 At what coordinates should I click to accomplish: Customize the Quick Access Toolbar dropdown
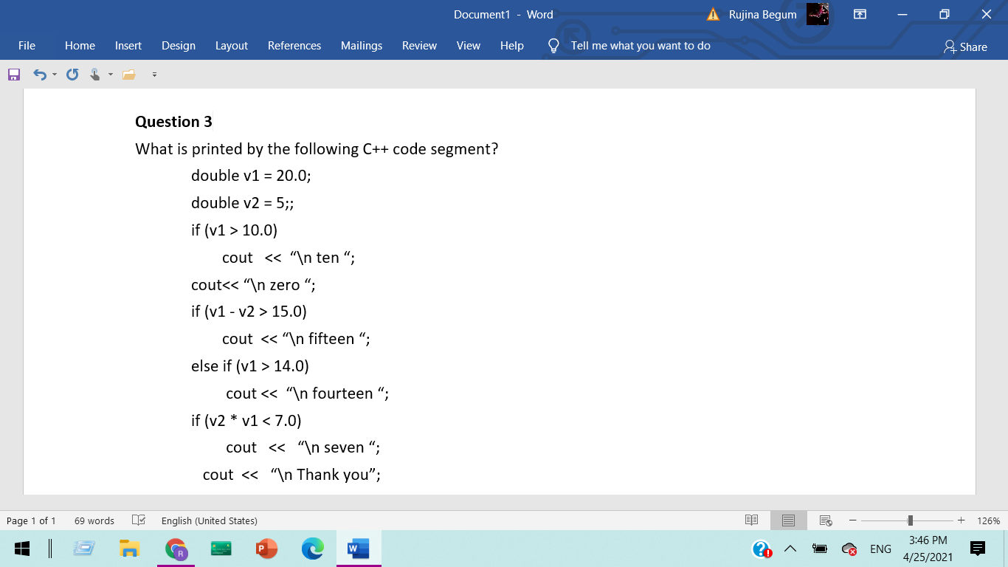(x=154, y=74)
